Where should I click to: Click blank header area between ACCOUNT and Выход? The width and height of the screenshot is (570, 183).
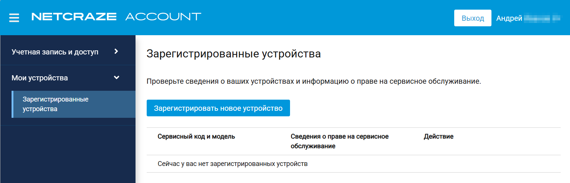pos(328,18)
